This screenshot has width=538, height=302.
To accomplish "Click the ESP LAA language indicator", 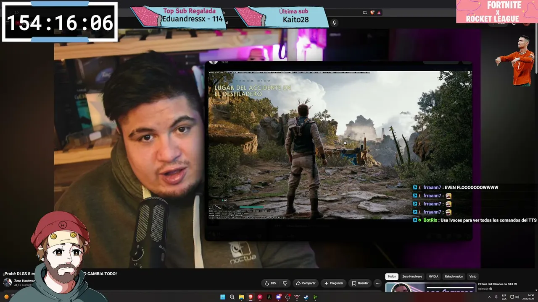I will [x=504, y=297].
